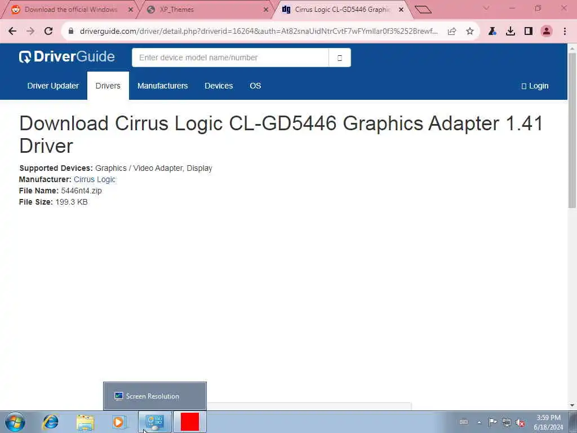Open Windows Explorer folder icon
The image size is (577, 433).
tap(86, 422)
